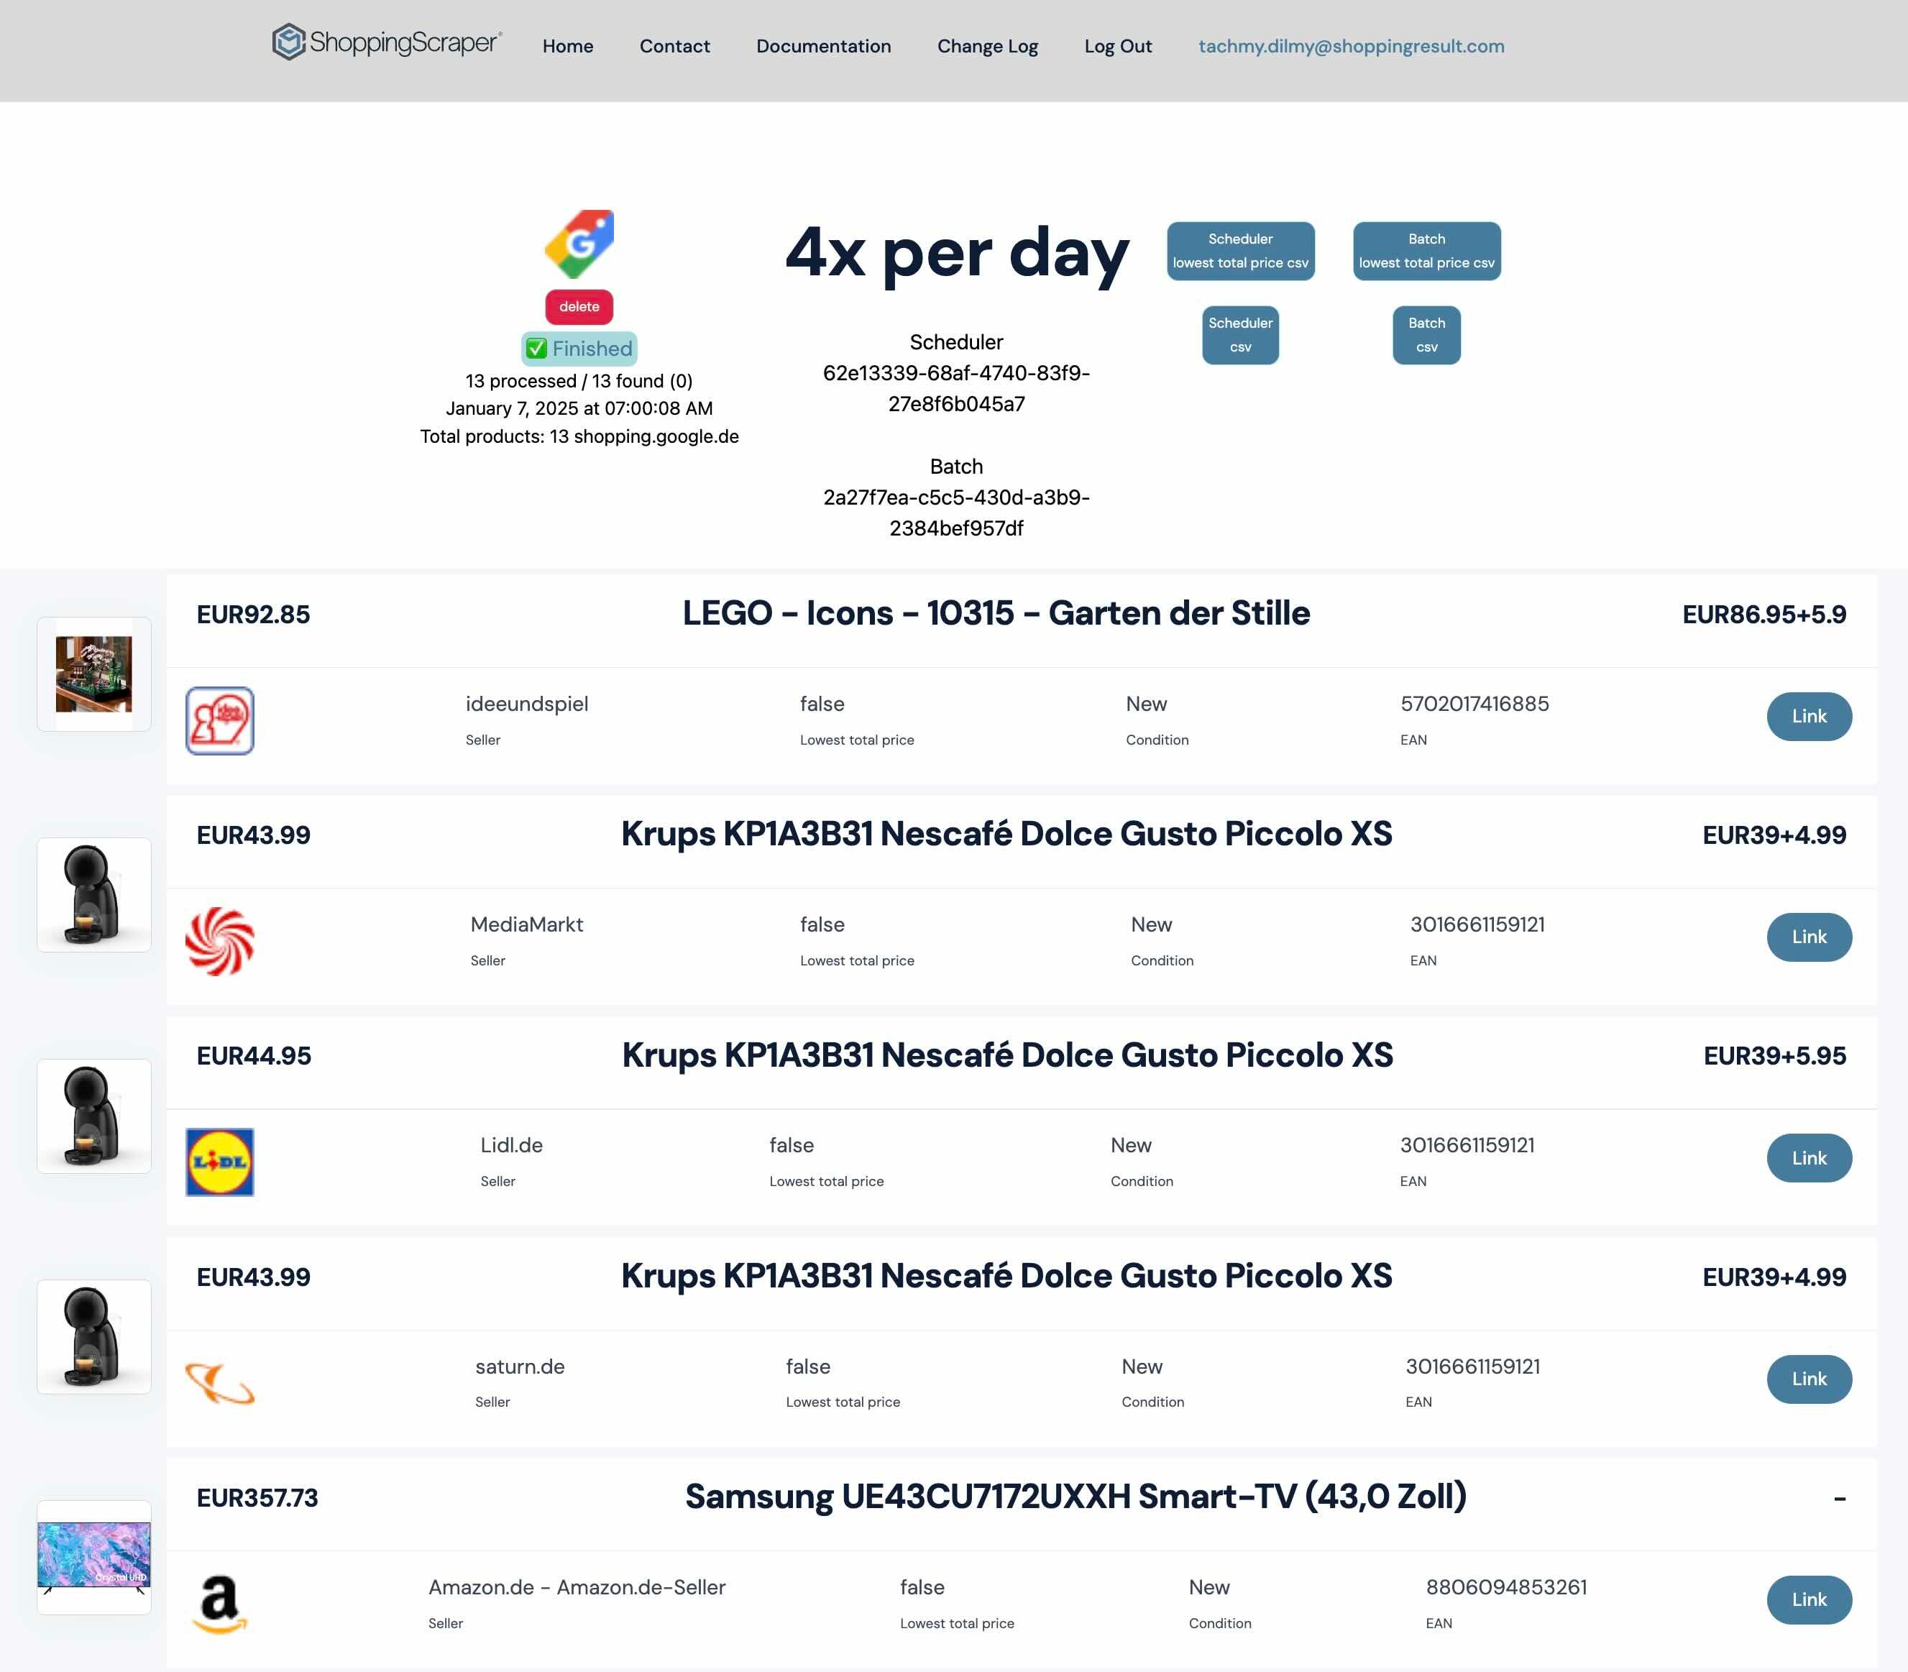This screenshot has height=1672, width=1908.
Task: Open the Documentation menu item
Action: tap(823, 47)
